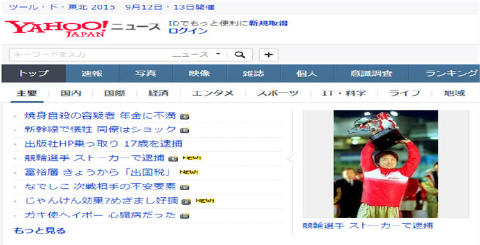Click the NEW badge beside じゃんけん効果 headline
The image size is (480, 245).
205,201
